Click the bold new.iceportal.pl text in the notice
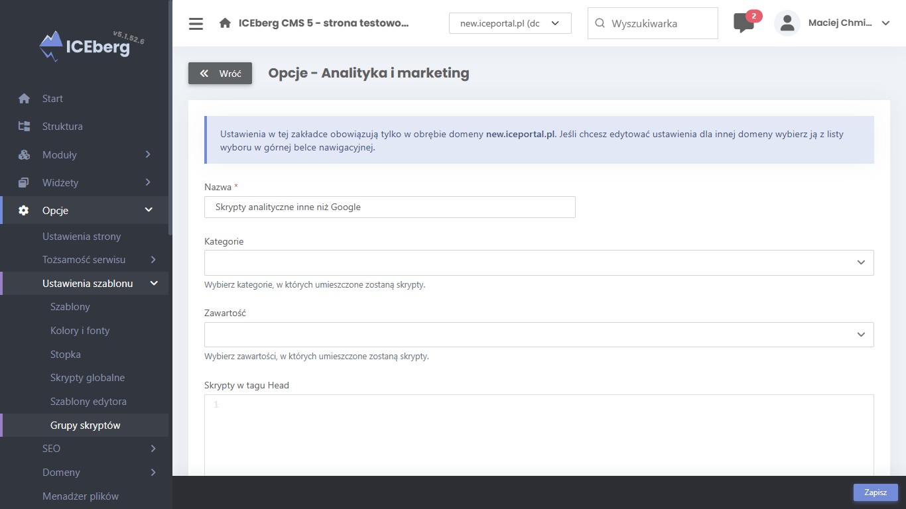906x509 pixels. pos(521,134)
